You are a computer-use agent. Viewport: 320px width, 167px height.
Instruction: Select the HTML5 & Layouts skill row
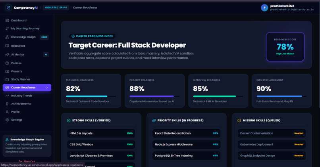(x=101, y=133)
